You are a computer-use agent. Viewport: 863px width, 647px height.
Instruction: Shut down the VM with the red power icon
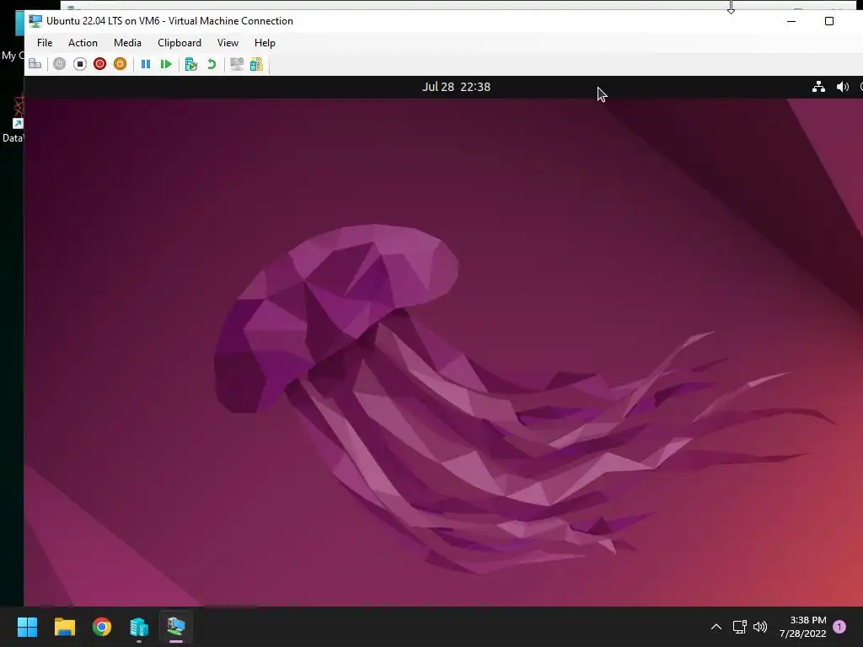point(99,64)
